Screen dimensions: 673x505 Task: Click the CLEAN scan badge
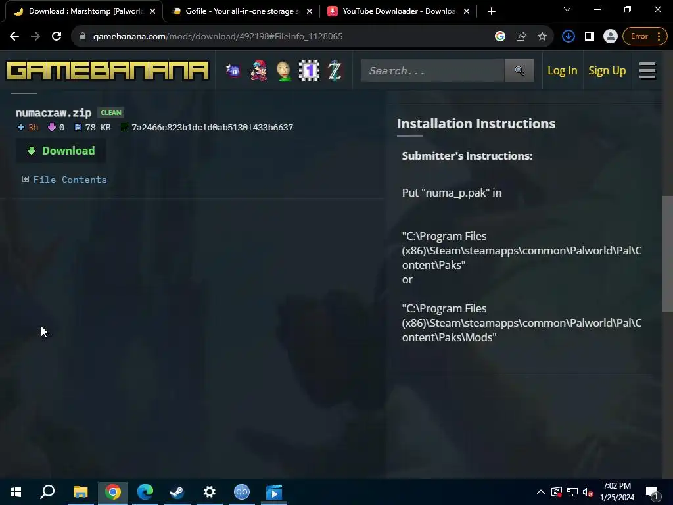tap(110, 113)
